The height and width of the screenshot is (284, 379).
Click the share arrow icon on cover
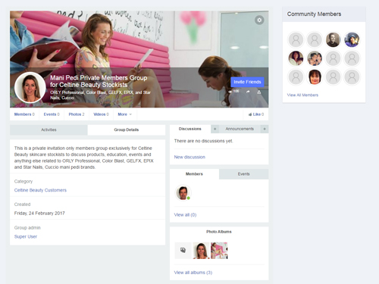248,92
